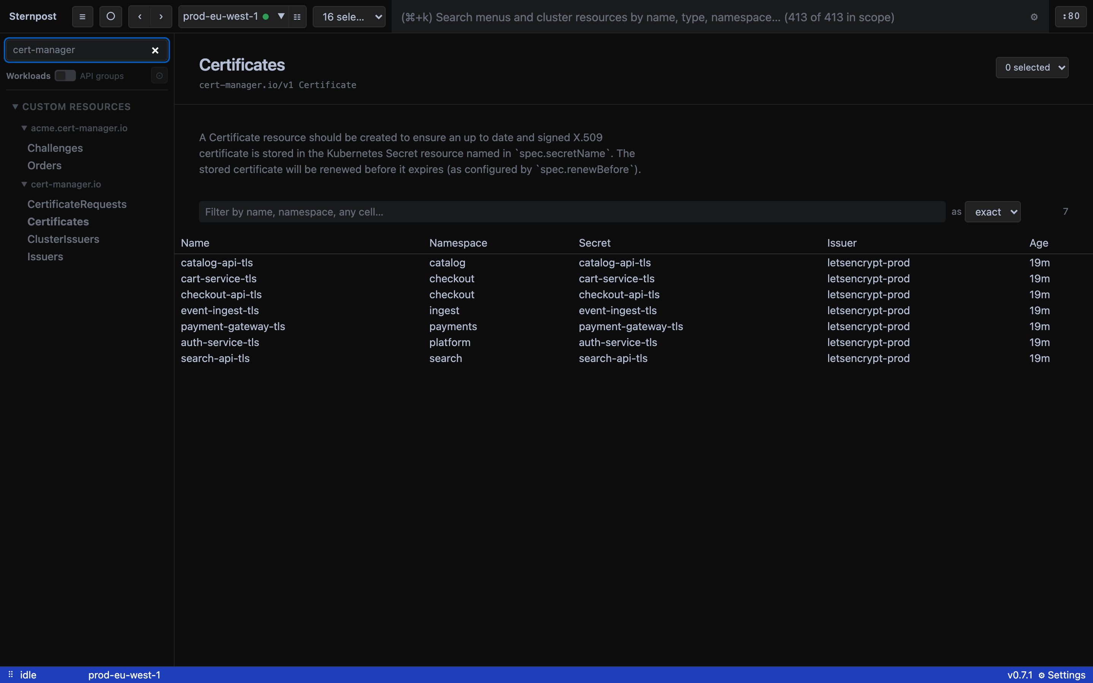Click the hamburger menu icon in toolbar
This screenshot has height=683, width=1093.
point(82,17)
